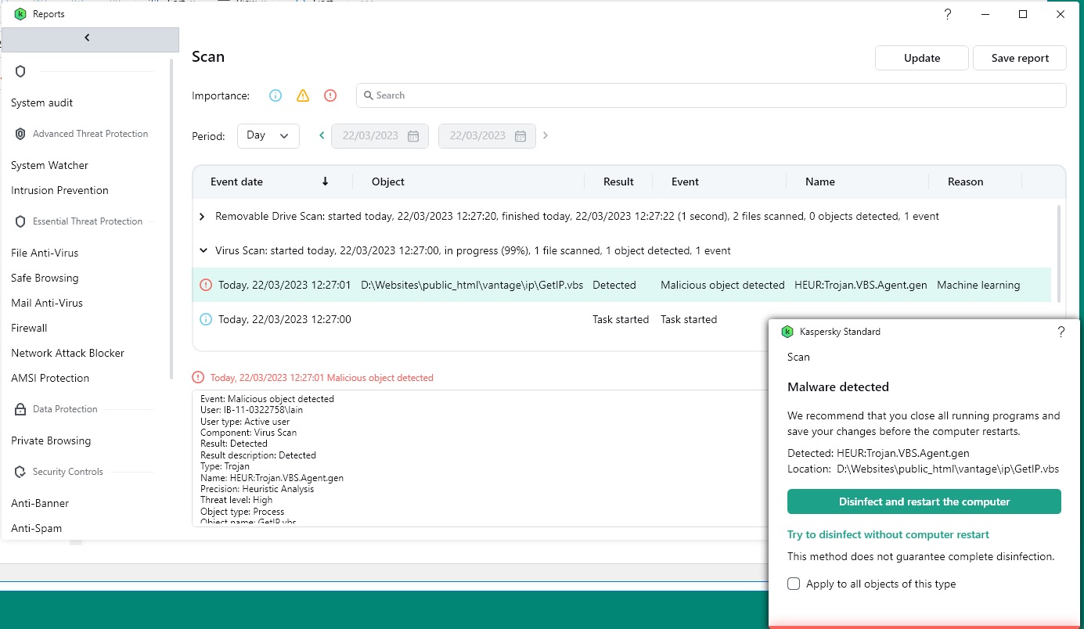Open Network Attack Blocker report

(67, 353)
